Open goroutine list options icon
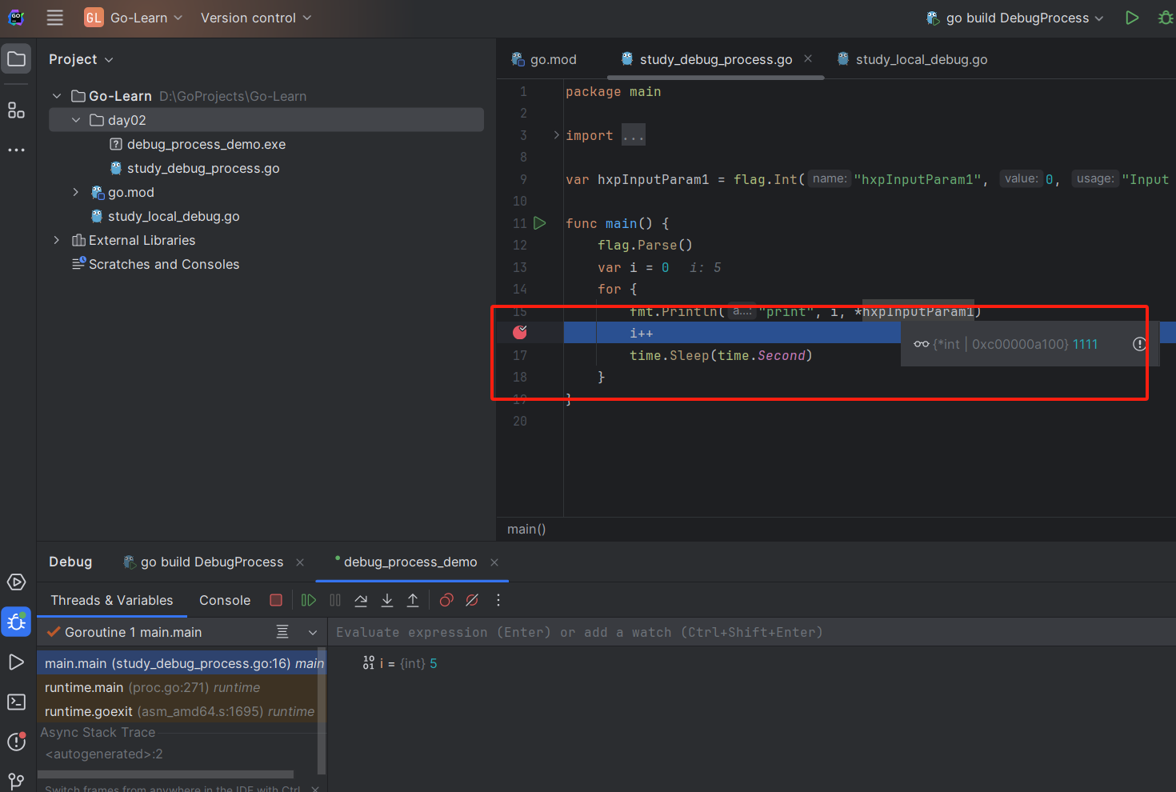 click(x=282, y=632)
